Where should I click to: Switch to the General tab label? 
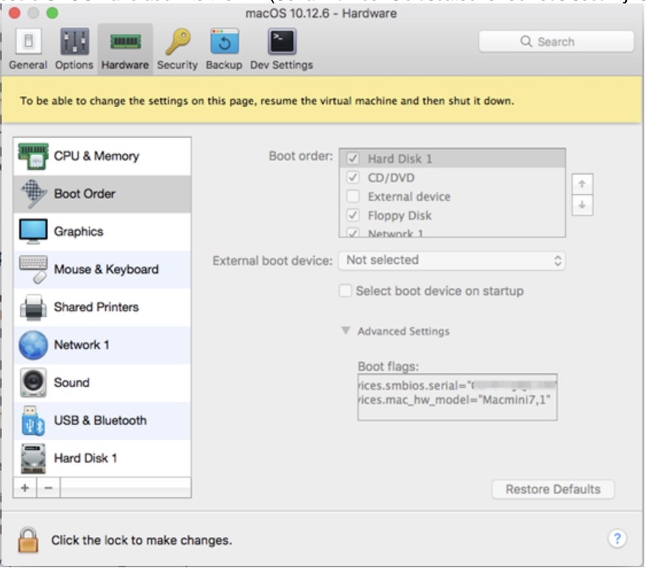tap(28, 65)
